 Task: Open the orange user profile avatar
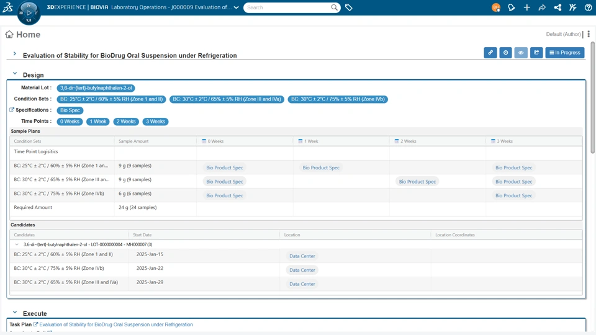pyautogui.click(x=495, y=7)
